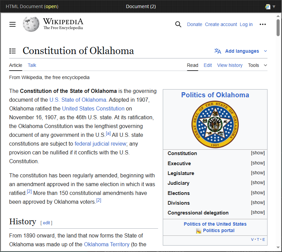
Task: Show the Constitution section in sidebar
Action: coord(258,153)
